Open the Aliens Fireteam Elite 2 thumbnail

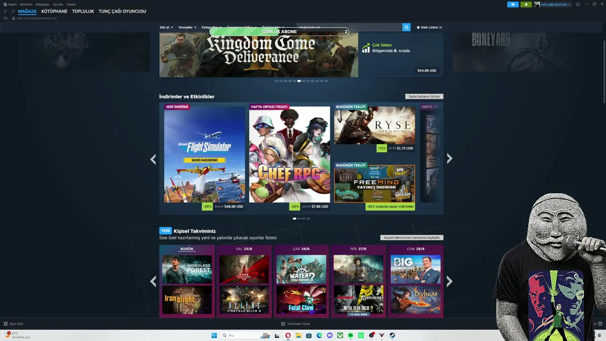[x=244, y=300]
